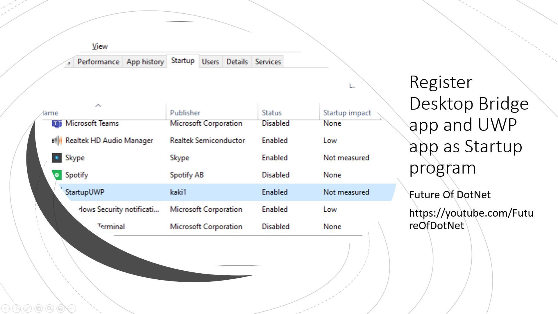This screenshot has width=558, height=314.
Task: Switch to the App history tab
Action: pyautogui.click(x=145, y=62)
